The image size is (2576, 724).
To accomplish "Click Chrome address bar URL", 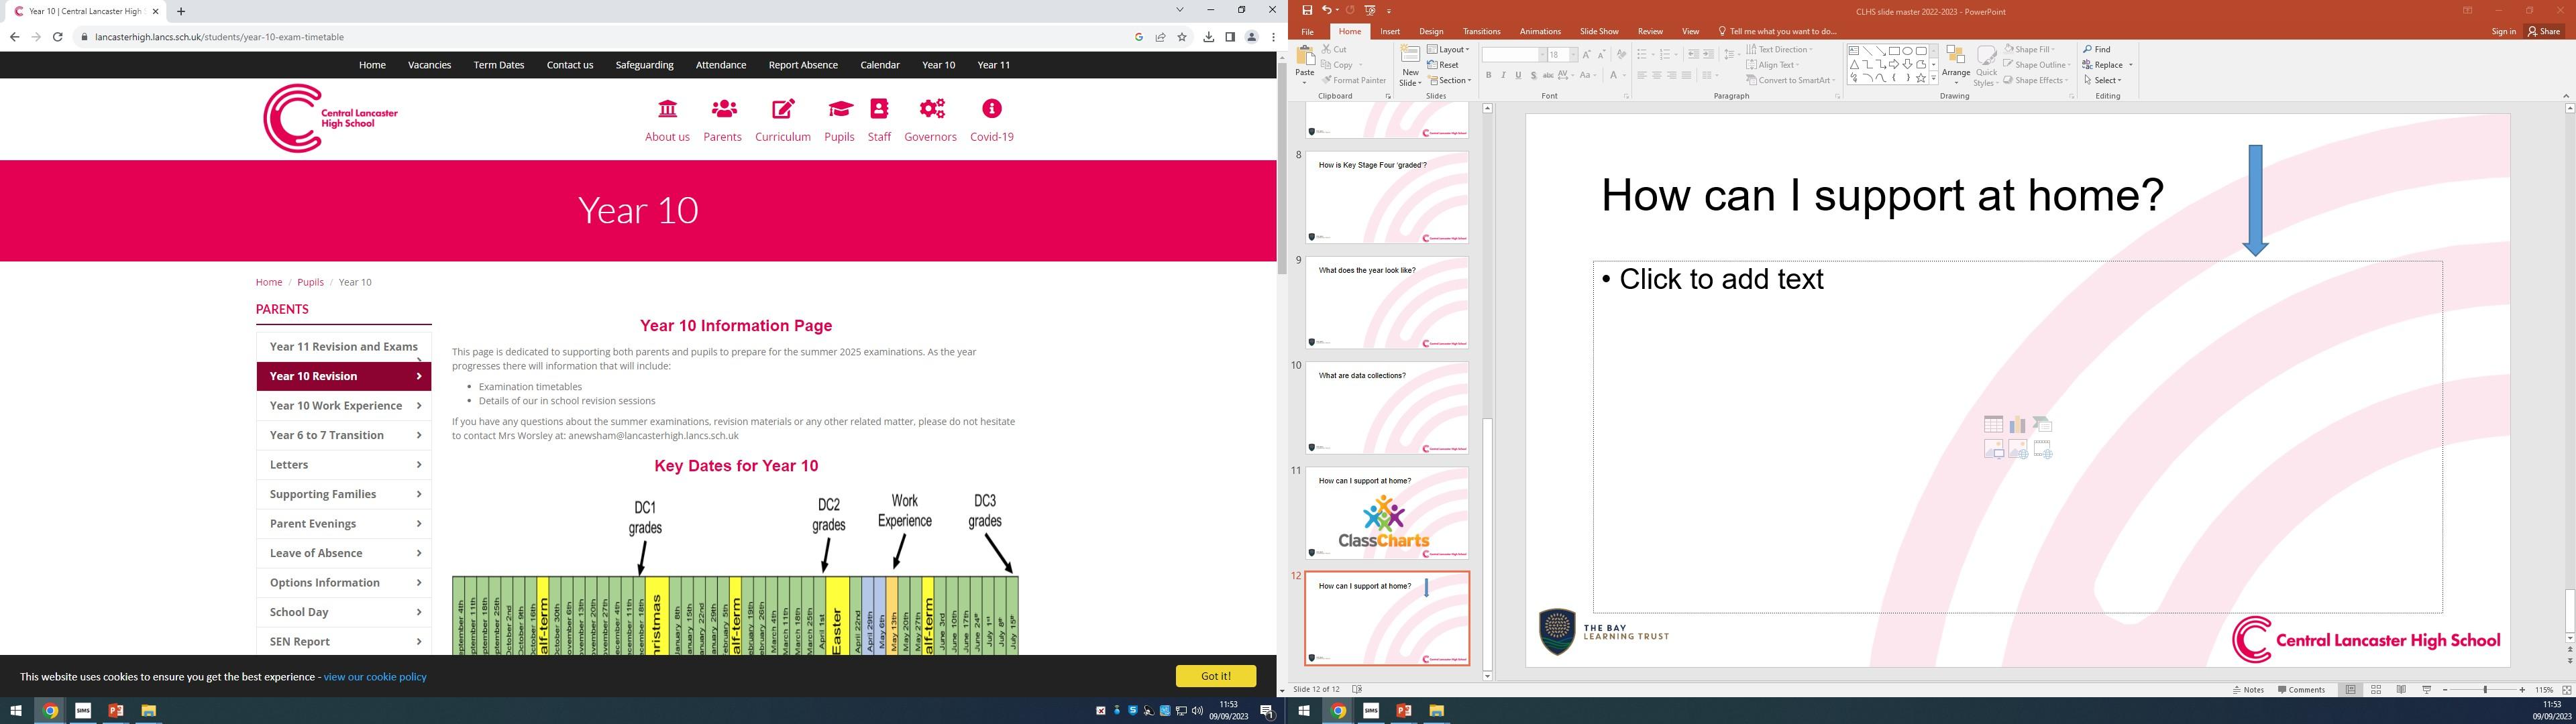I will point(219,37).
